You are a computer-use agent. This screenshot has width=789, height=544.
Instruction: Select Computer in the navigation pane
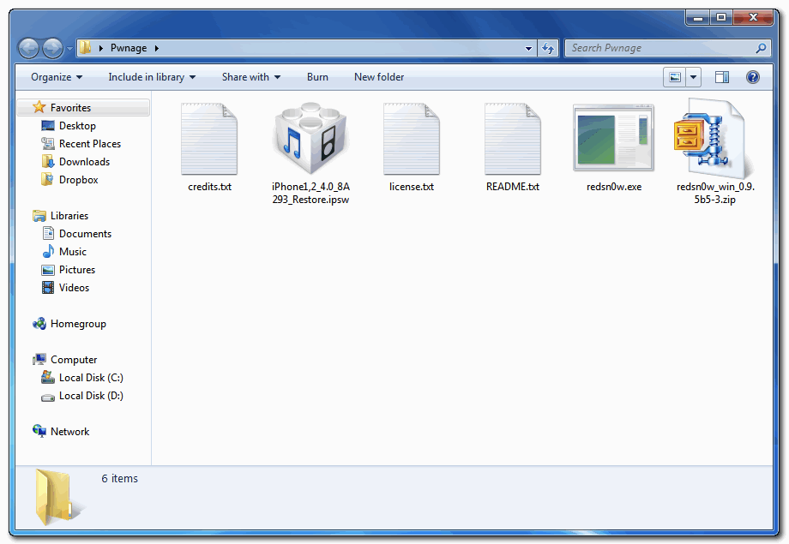[65, 360]
